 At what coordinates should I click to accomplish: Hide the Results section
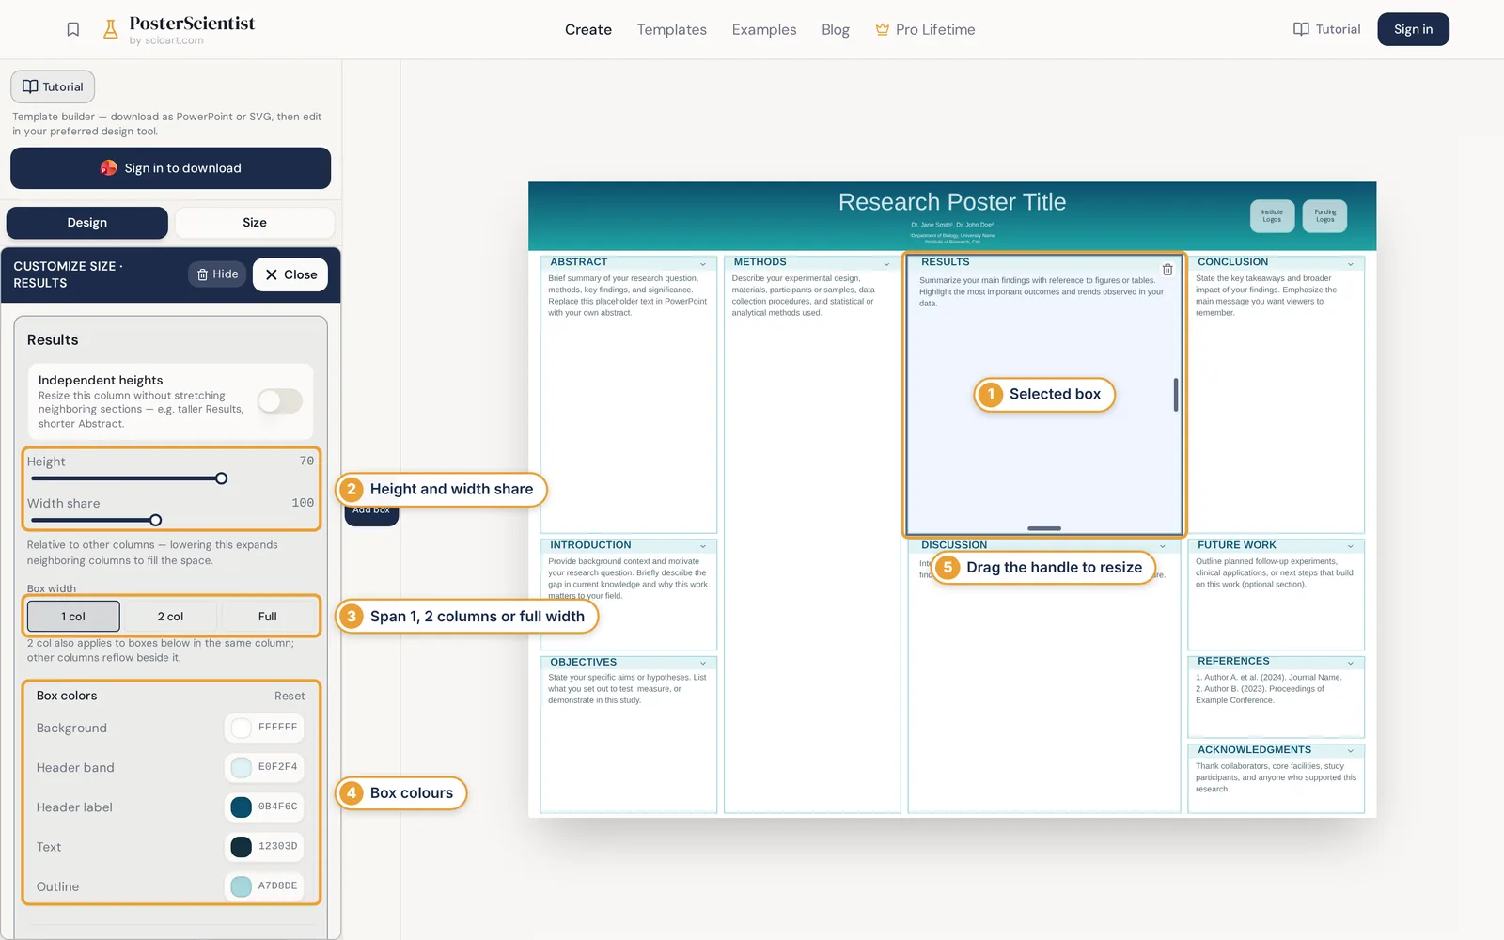218,274
